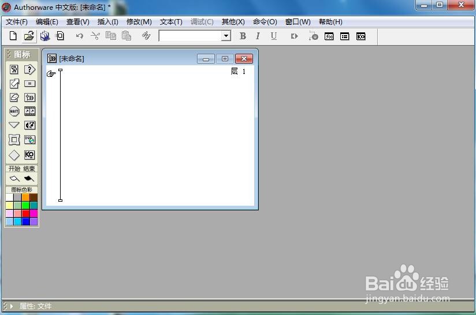Select the Navigate triangle icon
The width and height of the screenshot is (476, 315).
point(14,125)
